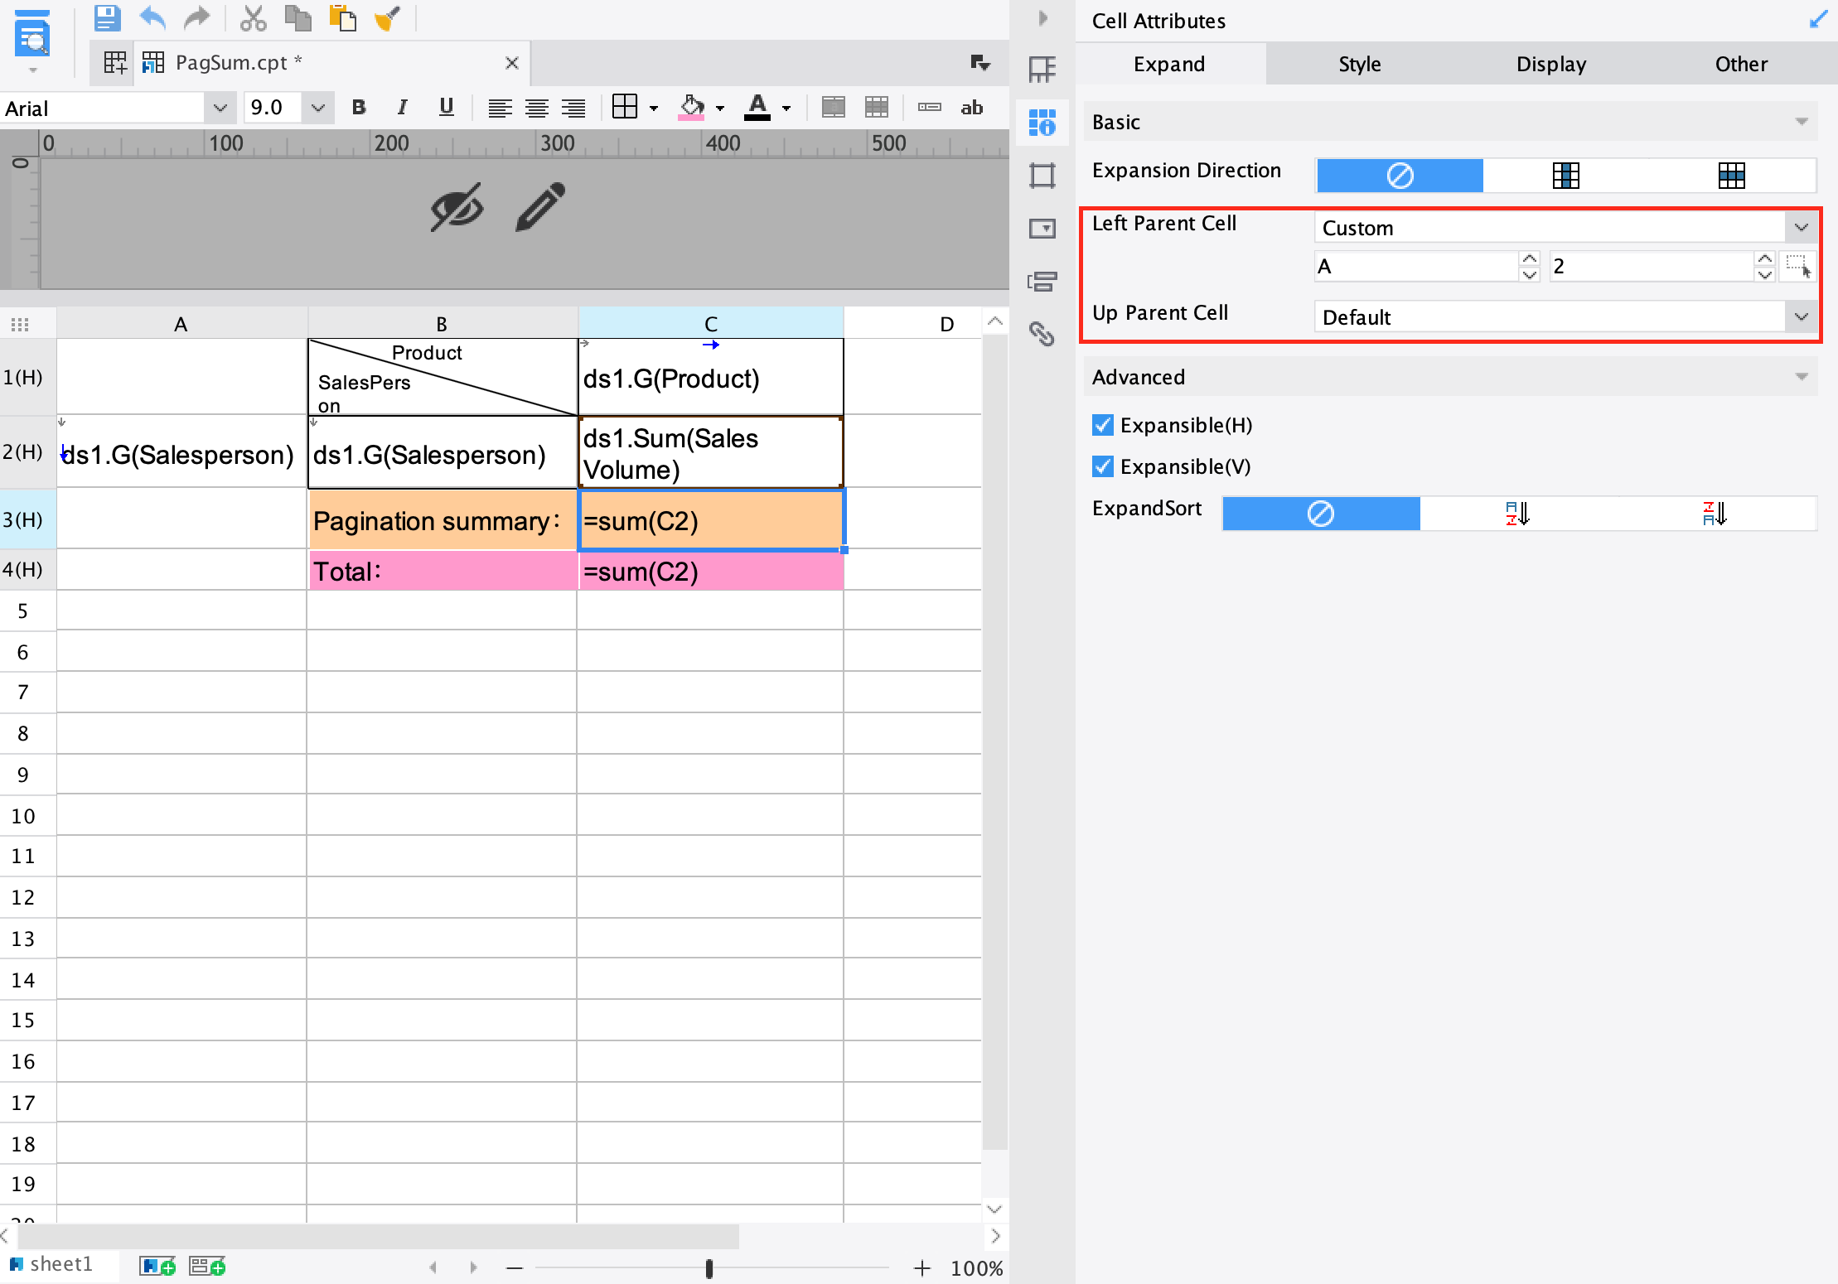Viewport: 1838px width, 1284px height.
Task: Switch to the Style tab
Action: pyautogui.click(x=1360, y=64)
